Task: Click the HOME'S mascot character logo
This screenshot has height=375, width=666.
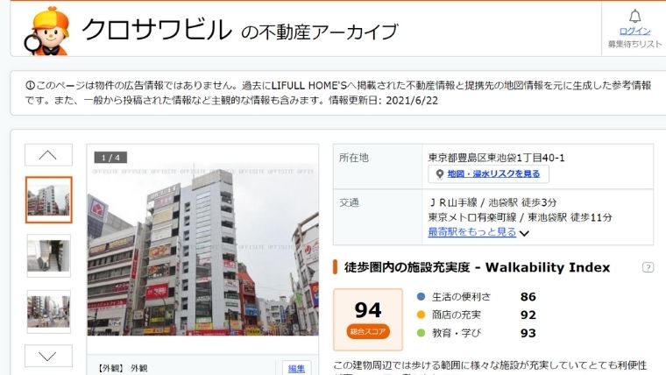Action: 47,31
